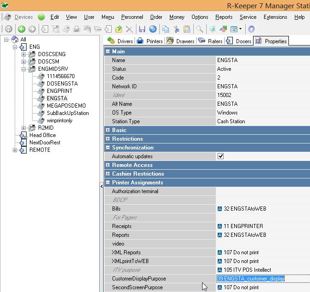Select ENGPRINT station in tree

[60, 91]
